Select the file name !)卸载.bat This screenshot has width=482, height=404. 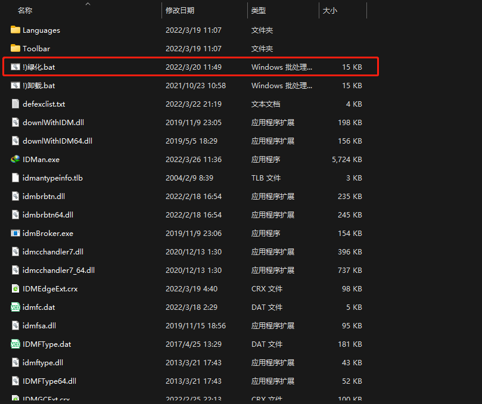click(39, 85)
